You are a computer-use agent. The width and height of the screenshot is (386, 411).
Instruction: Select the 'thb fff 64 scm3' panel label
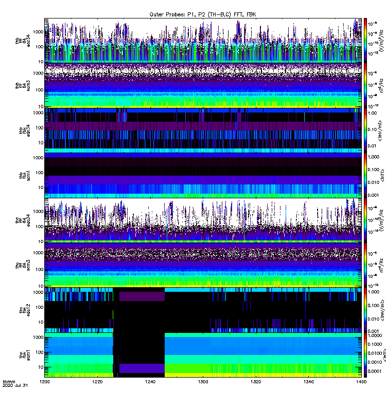23,85
